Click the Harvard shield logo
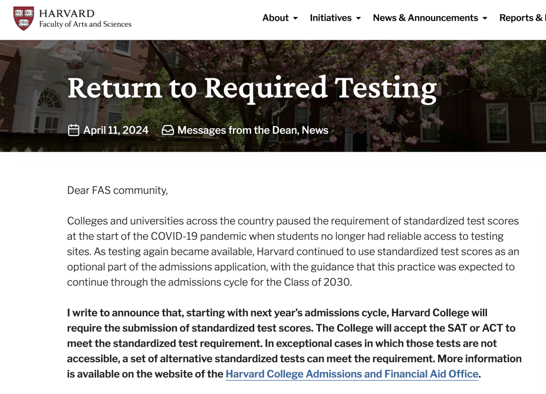The image size is (546, 394). 24,19
